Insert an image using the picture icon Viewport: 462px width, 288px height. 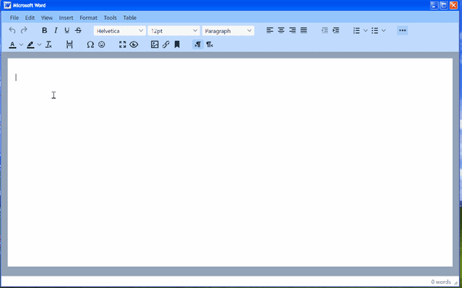[x=155, y=45]
